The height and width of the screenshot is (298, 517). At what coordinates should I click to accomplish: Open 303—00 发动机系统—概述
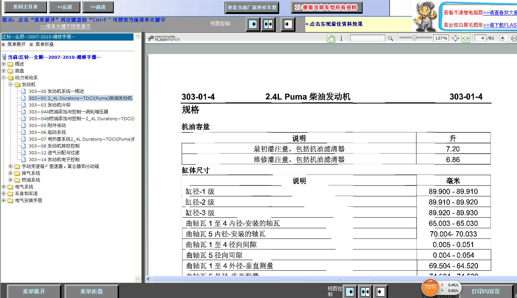pyautogui.click(x=57, y=91)
